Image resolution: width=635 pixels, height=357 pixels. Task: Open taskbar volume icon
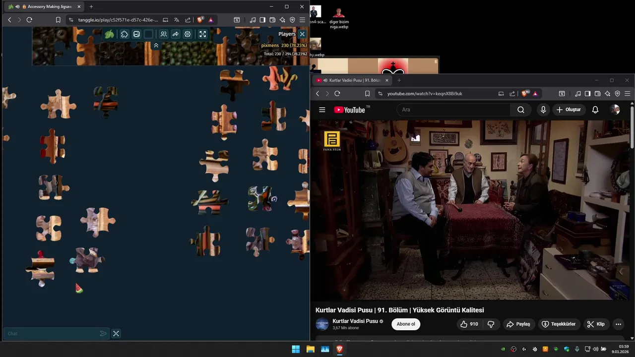595,349
